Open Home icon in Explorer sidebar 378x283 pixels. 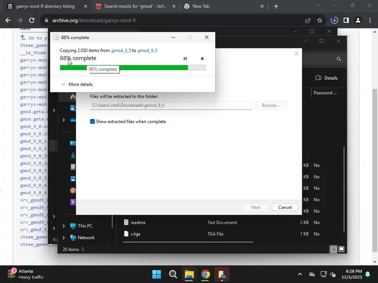pos(73,97)
